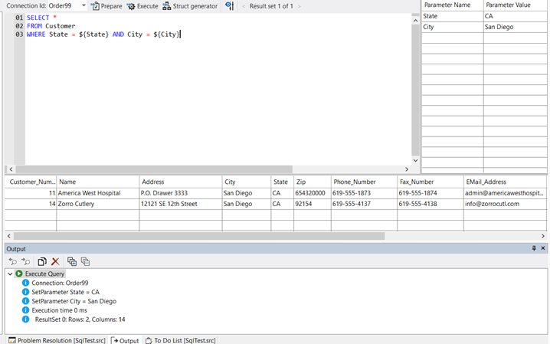The width and height of the screenshot is (550, 344).
Task: Click the Address column header
Action: [180, 182]
